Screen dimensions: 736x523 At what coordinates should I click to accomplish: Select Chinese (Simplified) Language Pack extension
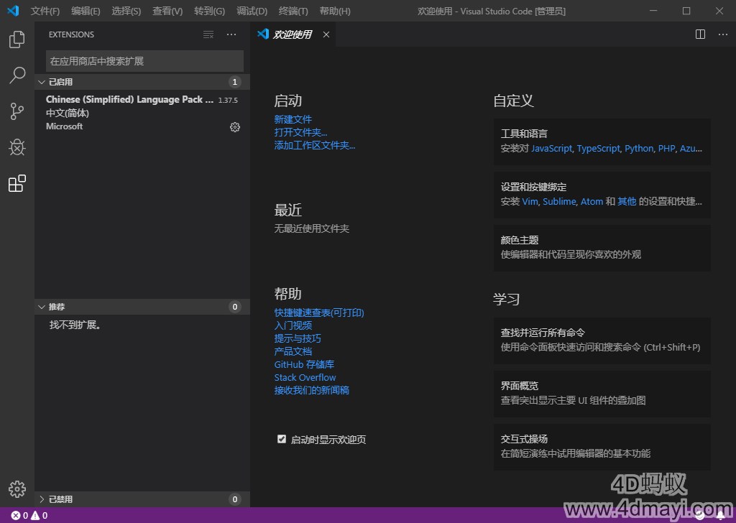(142, 113)
